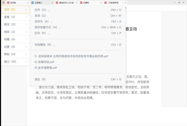Switch to the 二刻拍案惊奇 tab
Viewport: 187px width, 126px height.
point(115,2)
